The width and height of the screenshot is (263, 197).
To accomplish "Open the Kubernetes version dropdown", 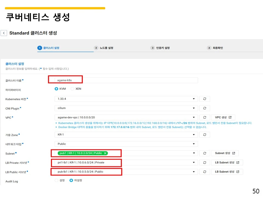I will [x=126, y=99].
